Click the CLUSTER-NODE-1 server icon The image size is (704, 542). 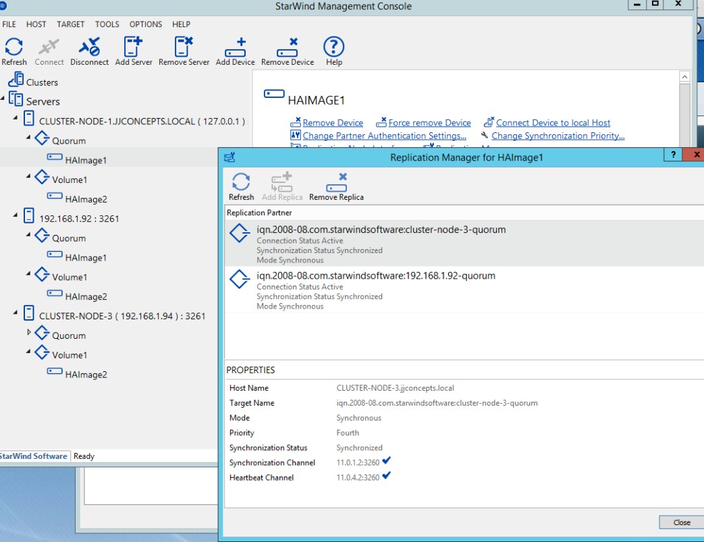(x=29, y=119)
